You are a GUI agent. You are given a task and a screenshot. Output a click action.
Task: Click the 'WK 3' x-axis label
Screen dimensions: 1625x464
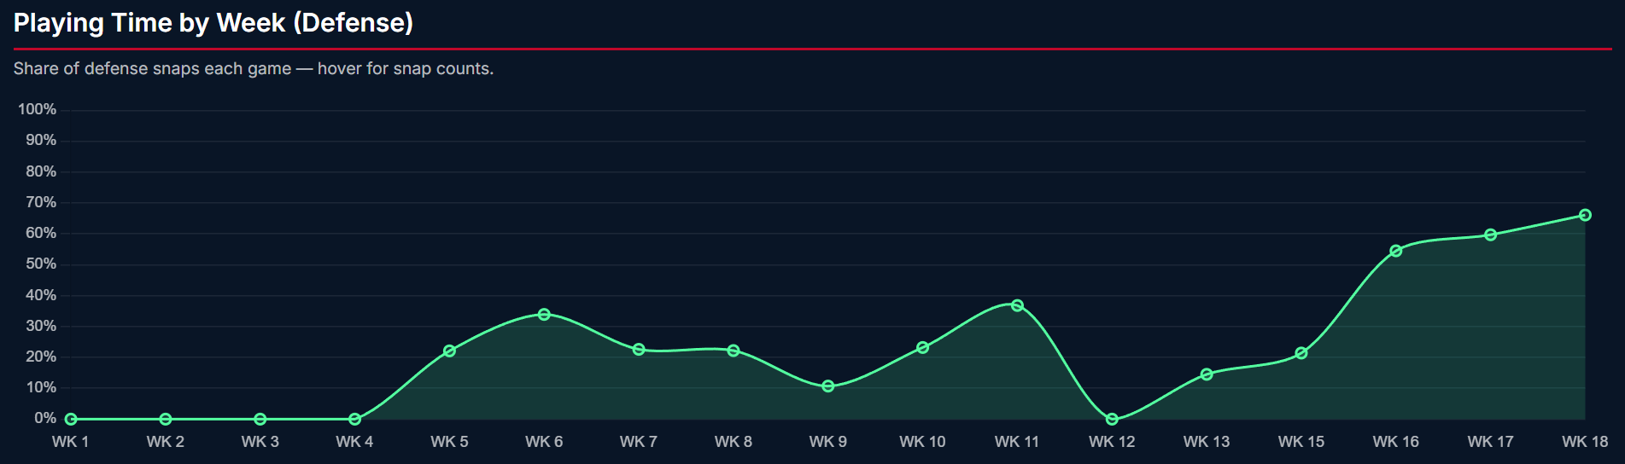(x=260, y=442)
